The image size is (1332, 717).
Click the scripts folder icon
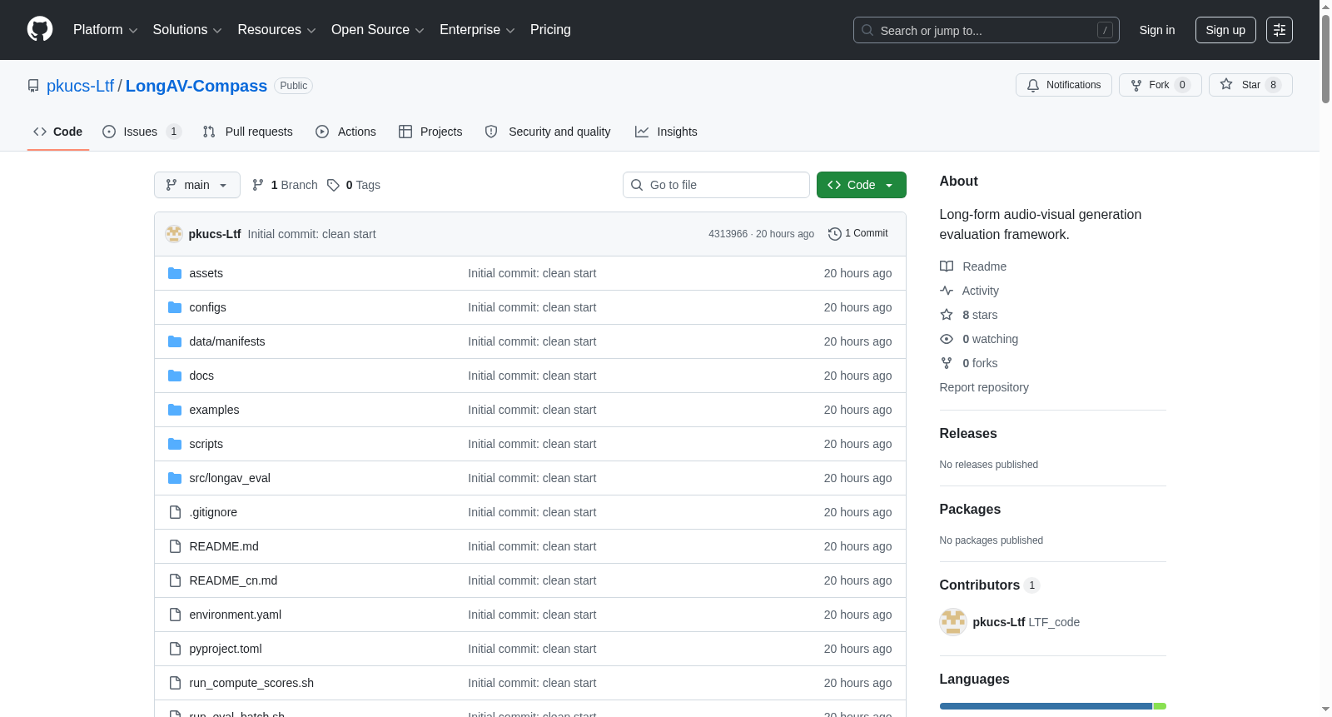(175, 444)
